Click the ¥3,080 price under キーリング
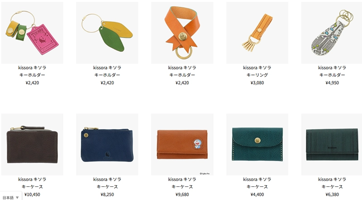 [x=257, y=83]
